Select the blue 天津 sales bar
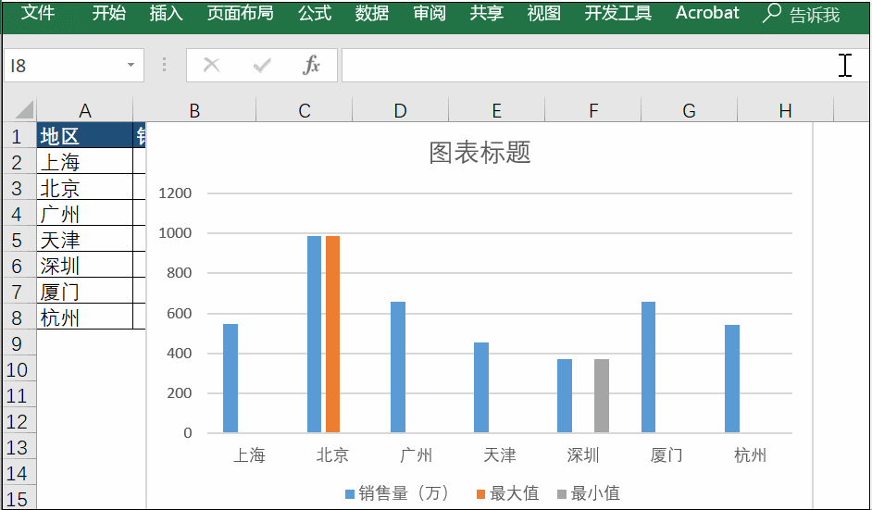Image resolution: width=872 pixels, height=510 pixels. pyautogui.click(x=481, y=388)
